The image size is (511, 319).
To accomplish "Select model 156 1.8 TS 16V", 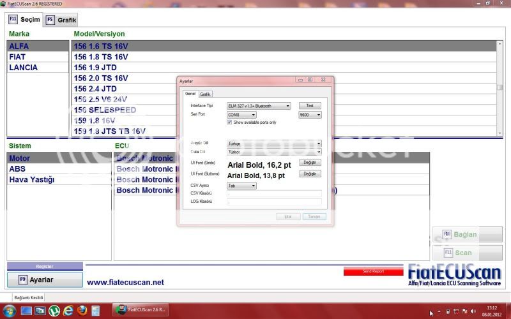I will pyautogui.click(x=284, y=57).
